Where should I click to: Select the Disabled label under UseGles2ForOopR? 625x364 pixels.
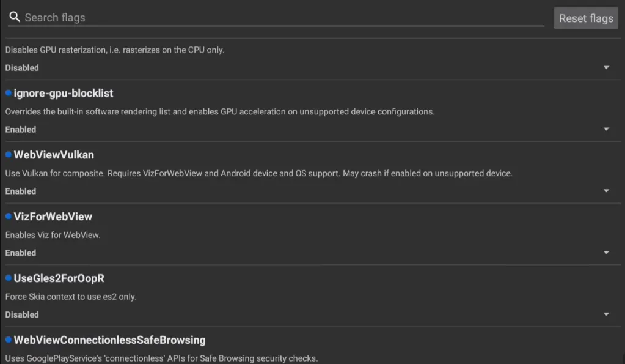(x=22, y=314)
